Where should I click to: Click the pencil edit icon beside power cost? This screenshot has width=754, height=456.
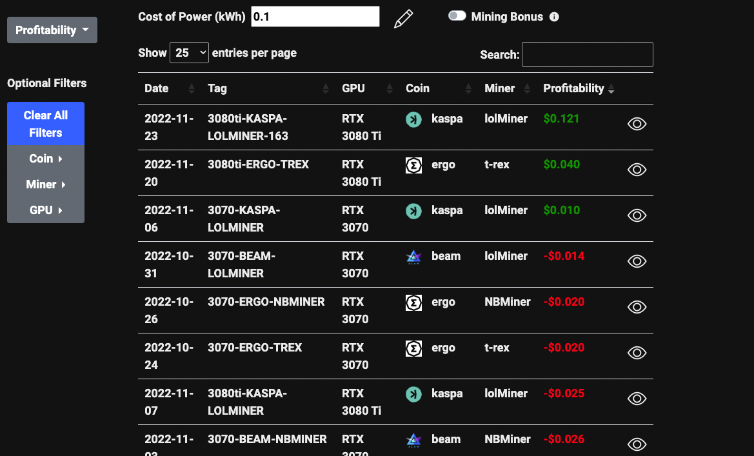click(x=403, y=19)
